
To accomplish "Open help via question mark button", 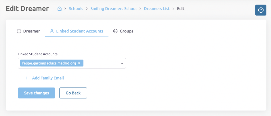I will pyautogui.click(x=261, y=10).
